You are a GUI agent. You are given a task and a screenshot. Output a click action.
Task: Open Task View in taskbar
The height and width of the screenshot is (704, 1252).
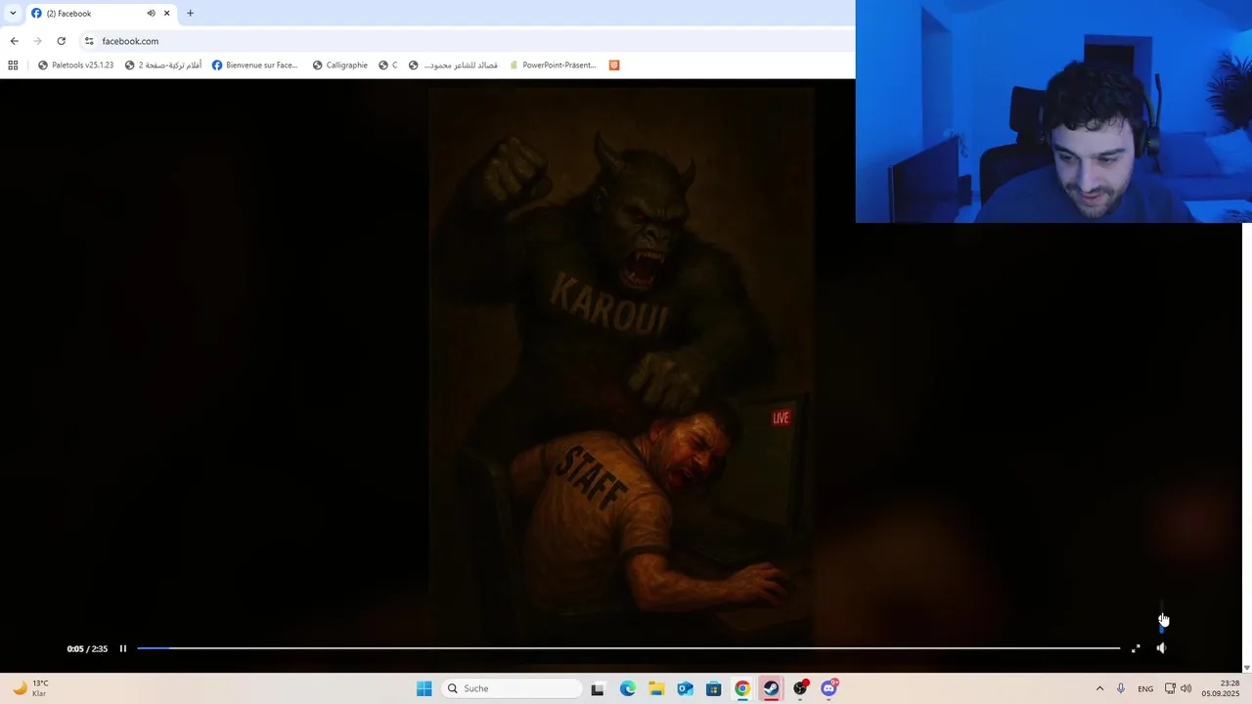(598, 688)
